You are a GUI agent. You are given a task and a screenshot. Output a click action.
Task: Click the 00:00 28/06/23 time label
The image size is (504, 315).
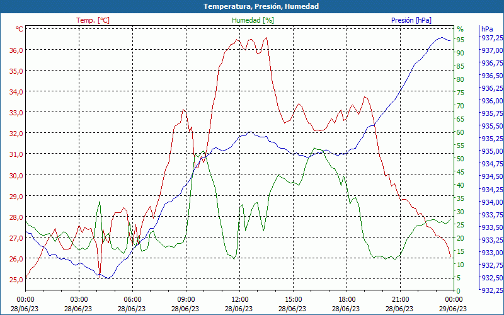pos(25,304)
